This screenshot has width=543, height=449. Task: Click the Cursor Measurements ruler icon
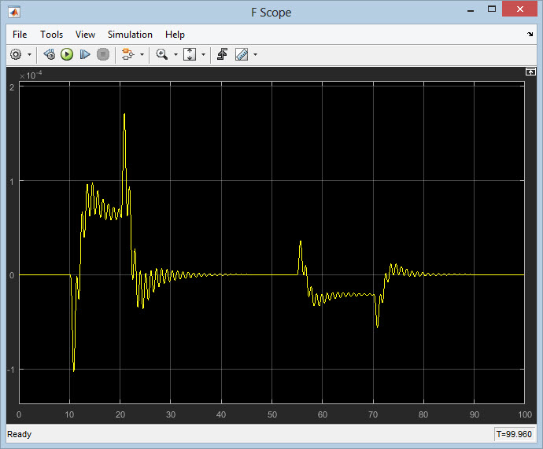(242, 54)
